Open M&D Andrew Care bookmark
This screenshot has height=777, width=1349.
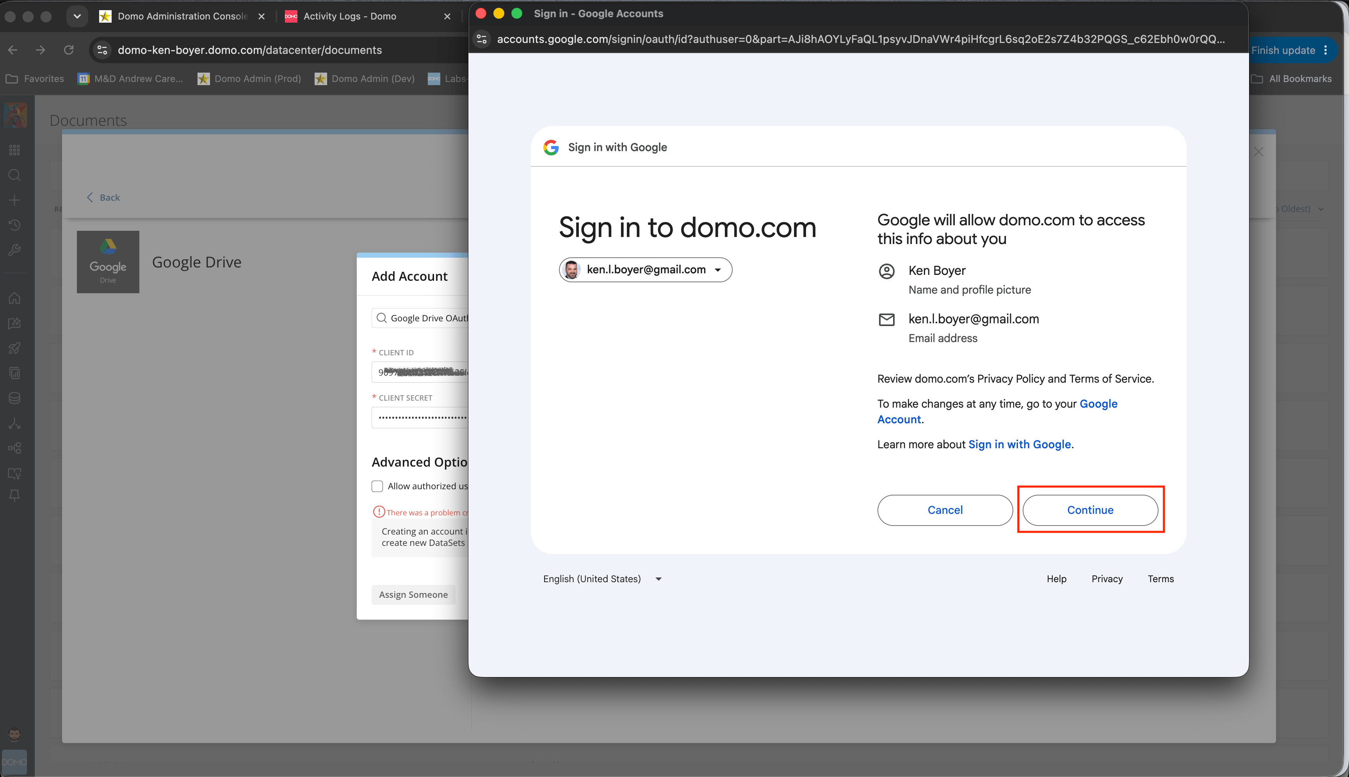(x=130, y=79)
